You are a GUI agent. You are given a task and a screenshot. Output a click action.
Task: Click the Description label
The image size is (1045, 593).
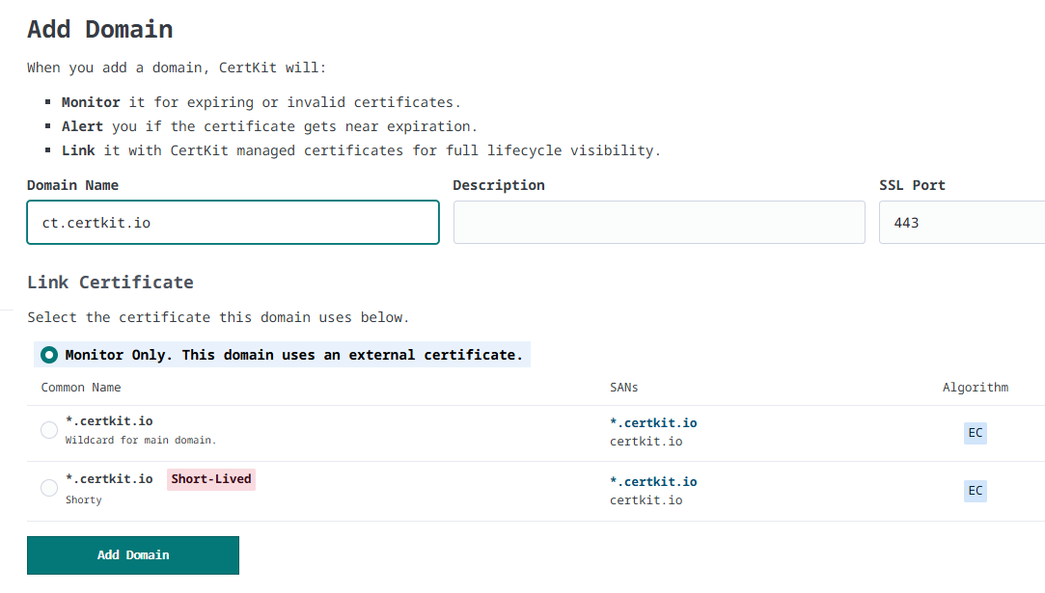[499, 186]
